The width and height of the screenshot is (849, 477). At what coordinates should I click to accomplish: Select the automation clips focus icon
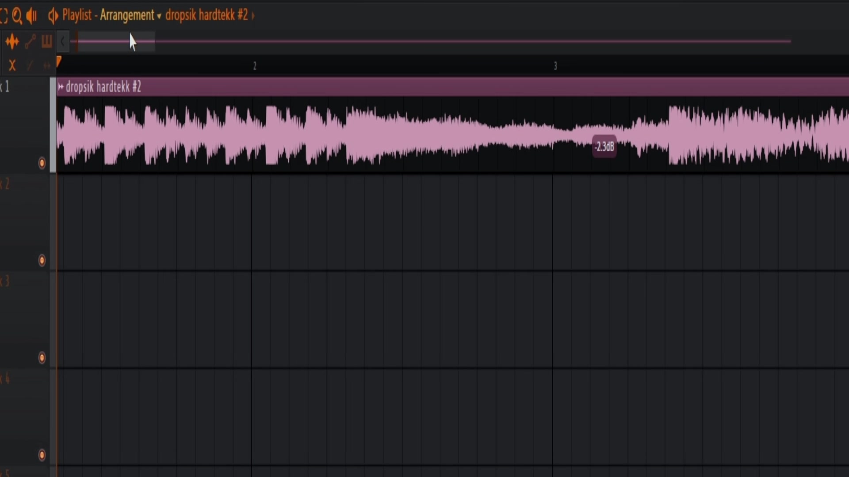(x=30, y=42)
